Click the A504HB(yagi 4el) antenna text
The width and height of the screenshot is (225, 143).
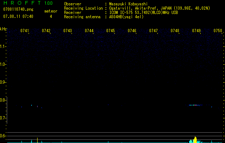tap(126, 17)
